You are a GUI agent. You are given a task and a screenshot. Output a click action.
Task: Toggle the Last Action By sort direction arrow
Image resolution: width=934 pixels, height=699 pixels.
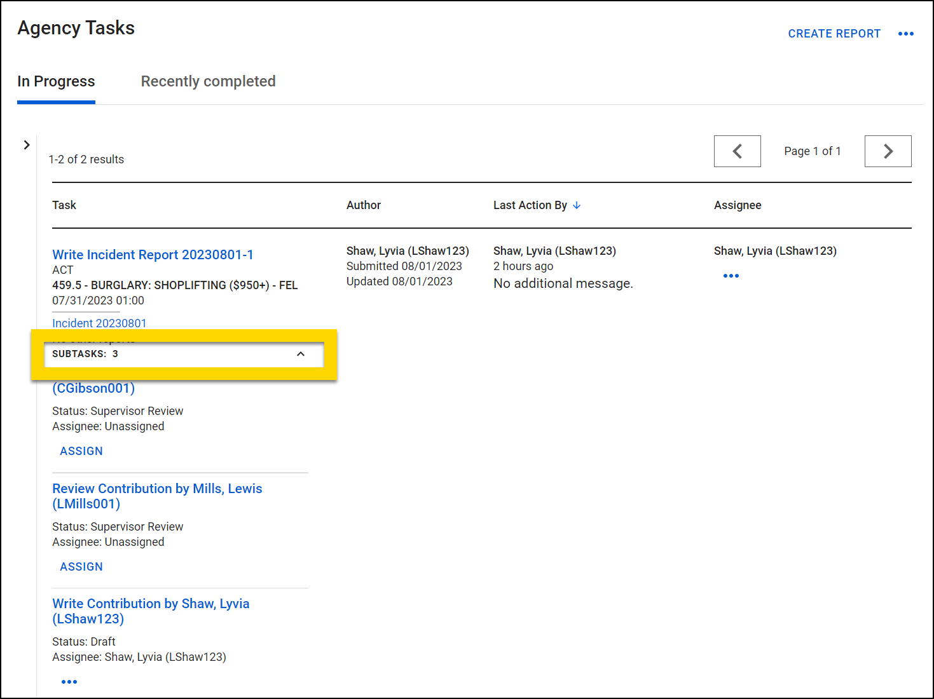[x=577, y=205]
